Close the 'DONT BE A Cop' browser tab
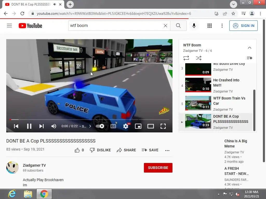 (x=60, y=4)
